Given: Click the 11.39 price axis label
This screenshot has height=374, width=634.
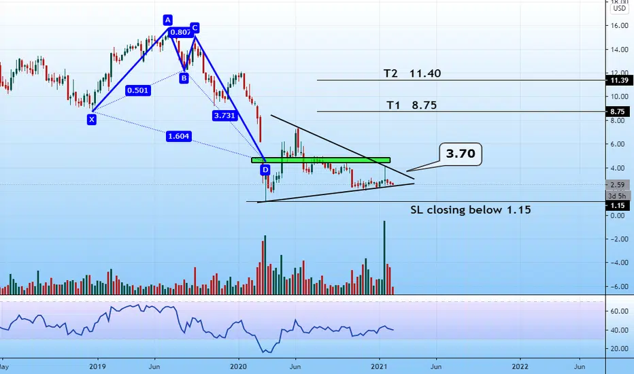Looking at the screenshot, I should coord(618,80).
